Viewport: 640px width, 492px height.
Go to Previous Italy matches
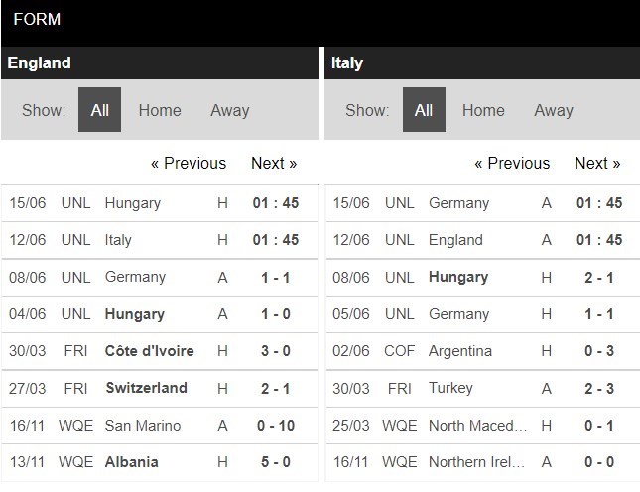pyautogui.click(x=512, y=164)
